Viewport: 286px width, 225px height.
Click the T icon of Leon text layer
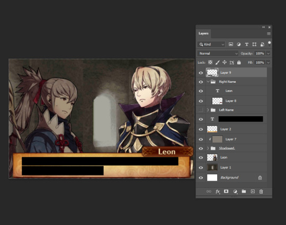[218, 91]
